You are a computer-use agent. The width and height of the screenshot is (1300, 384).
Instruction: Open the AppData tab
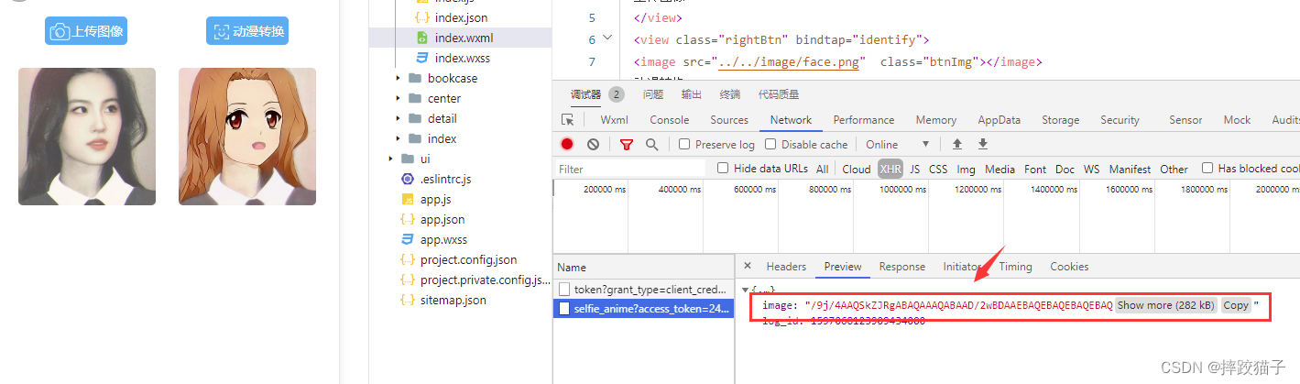(999, 120)
